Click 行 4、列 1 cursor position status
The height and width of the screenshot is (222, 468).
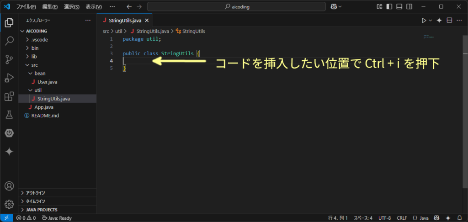pyautogui.click(x=338, y=218)
